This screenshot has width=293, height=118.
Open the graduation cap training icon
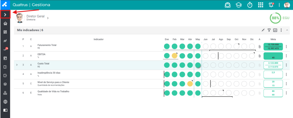(x=238, y=5)
